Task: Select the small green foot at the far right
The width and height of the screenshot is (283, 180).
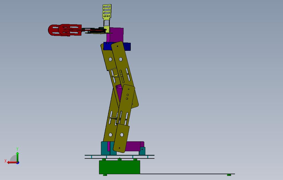Action: click(x=229, y=175)
